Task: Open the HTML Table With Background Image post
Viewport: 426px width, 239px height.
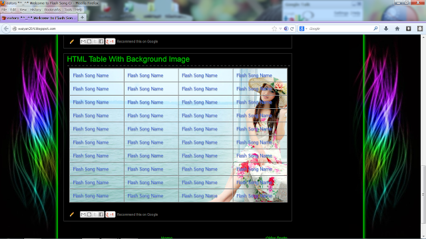Action: pos(128,59)
